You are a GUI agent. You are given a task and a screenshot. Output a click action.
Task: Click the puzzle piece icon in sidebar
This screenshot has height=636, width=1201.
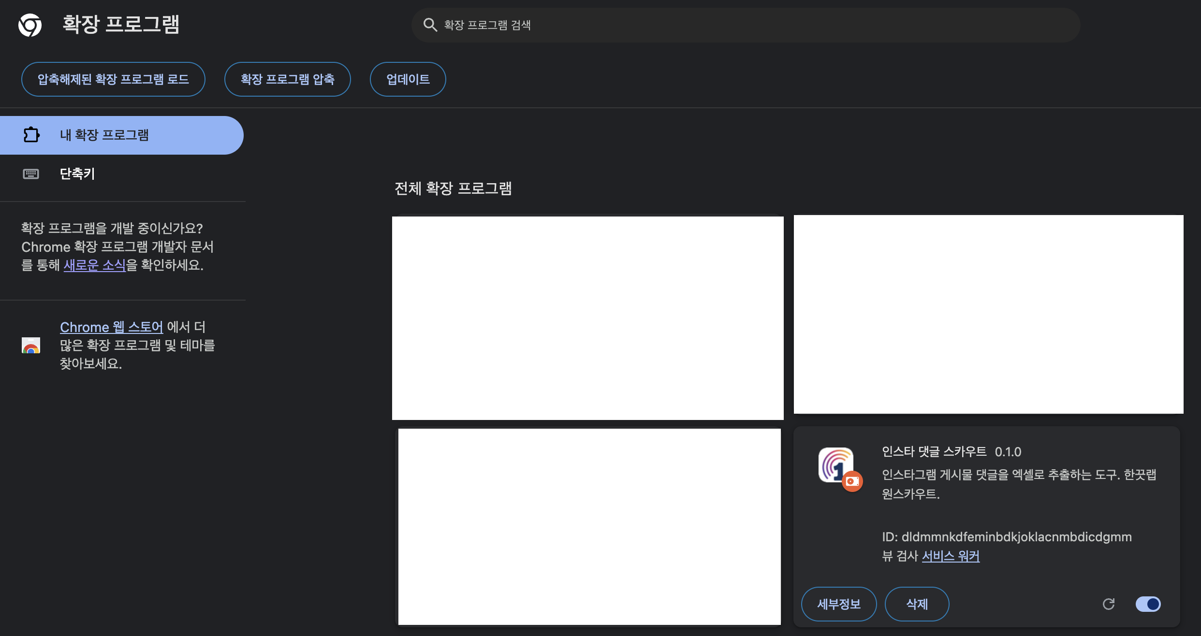[31, 135]
